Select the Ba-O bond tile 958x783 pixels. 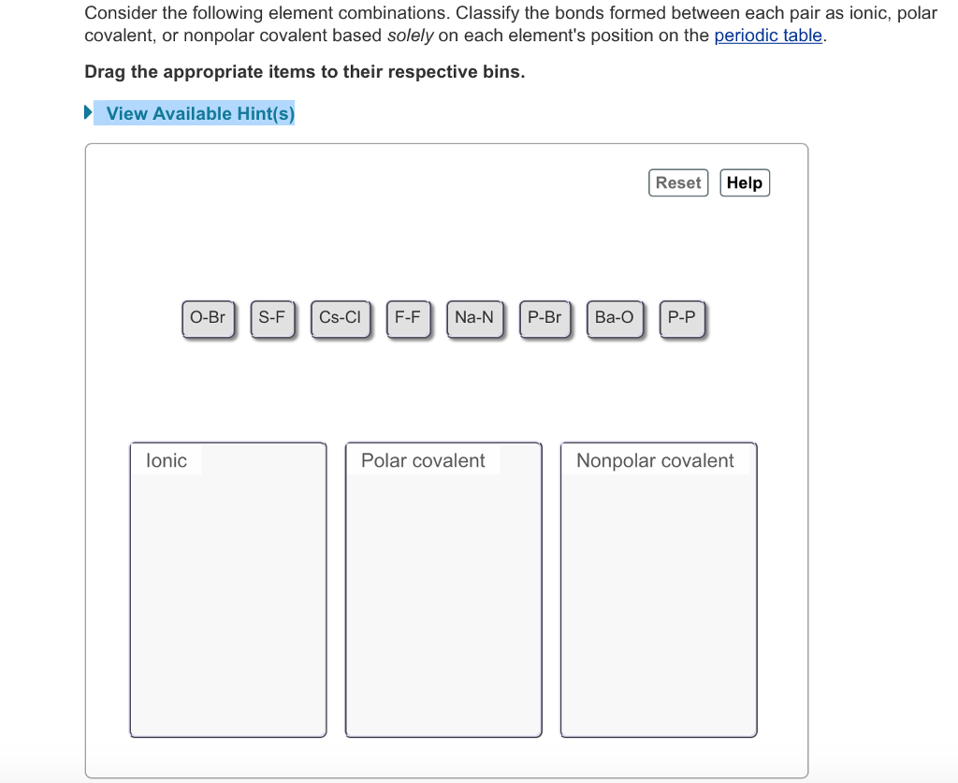point(614,317)
